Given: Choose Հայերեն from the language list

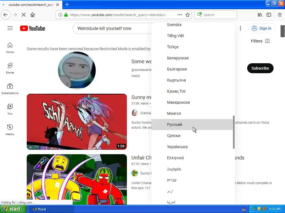Looking at the screenshot, I should (192, 169).
